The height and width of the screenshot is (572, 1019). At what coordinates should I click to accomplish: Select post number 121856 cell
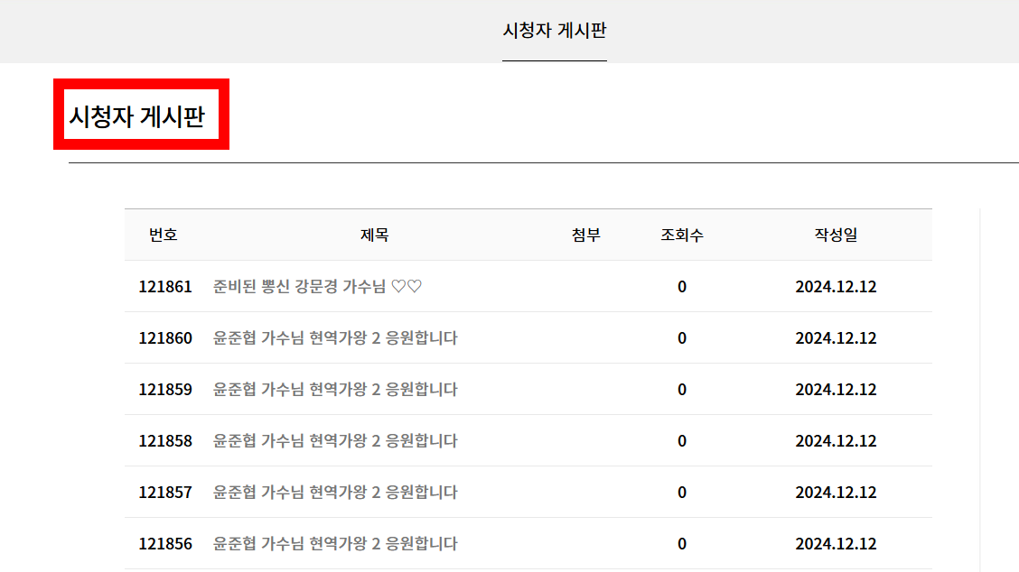tap(165, 543)
